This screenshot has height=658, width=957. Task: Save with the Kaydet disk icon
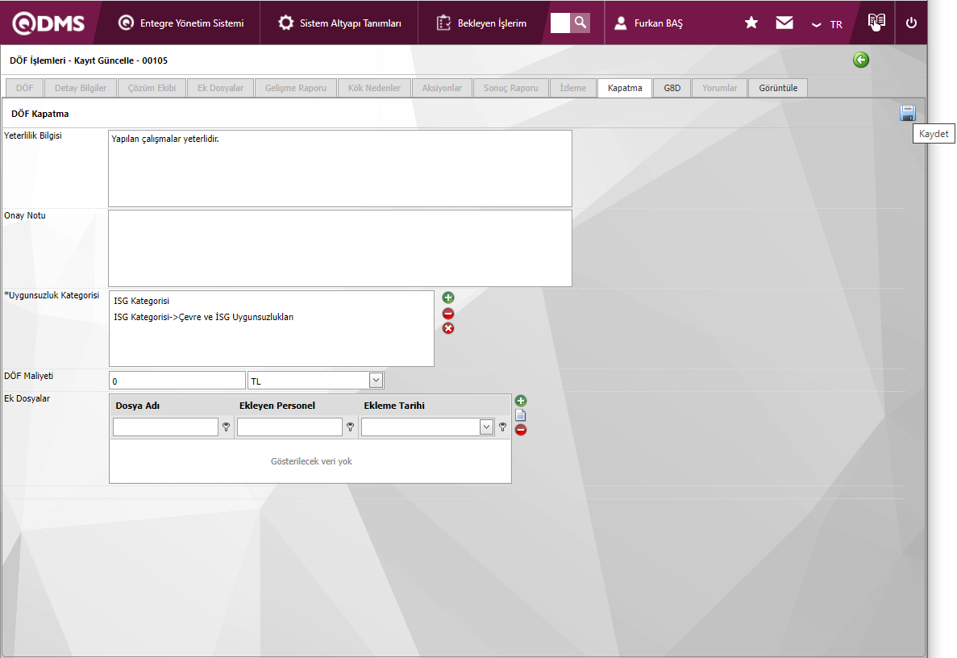pos(908,113)
